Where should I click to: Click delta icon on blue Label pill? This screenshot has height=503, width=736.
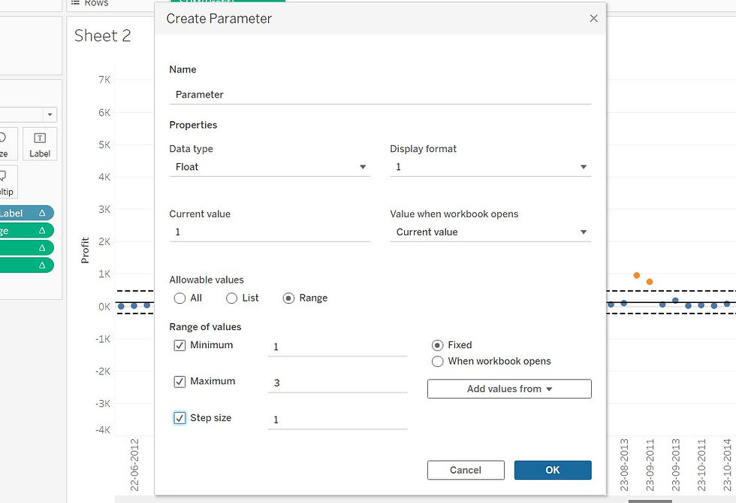42,213
